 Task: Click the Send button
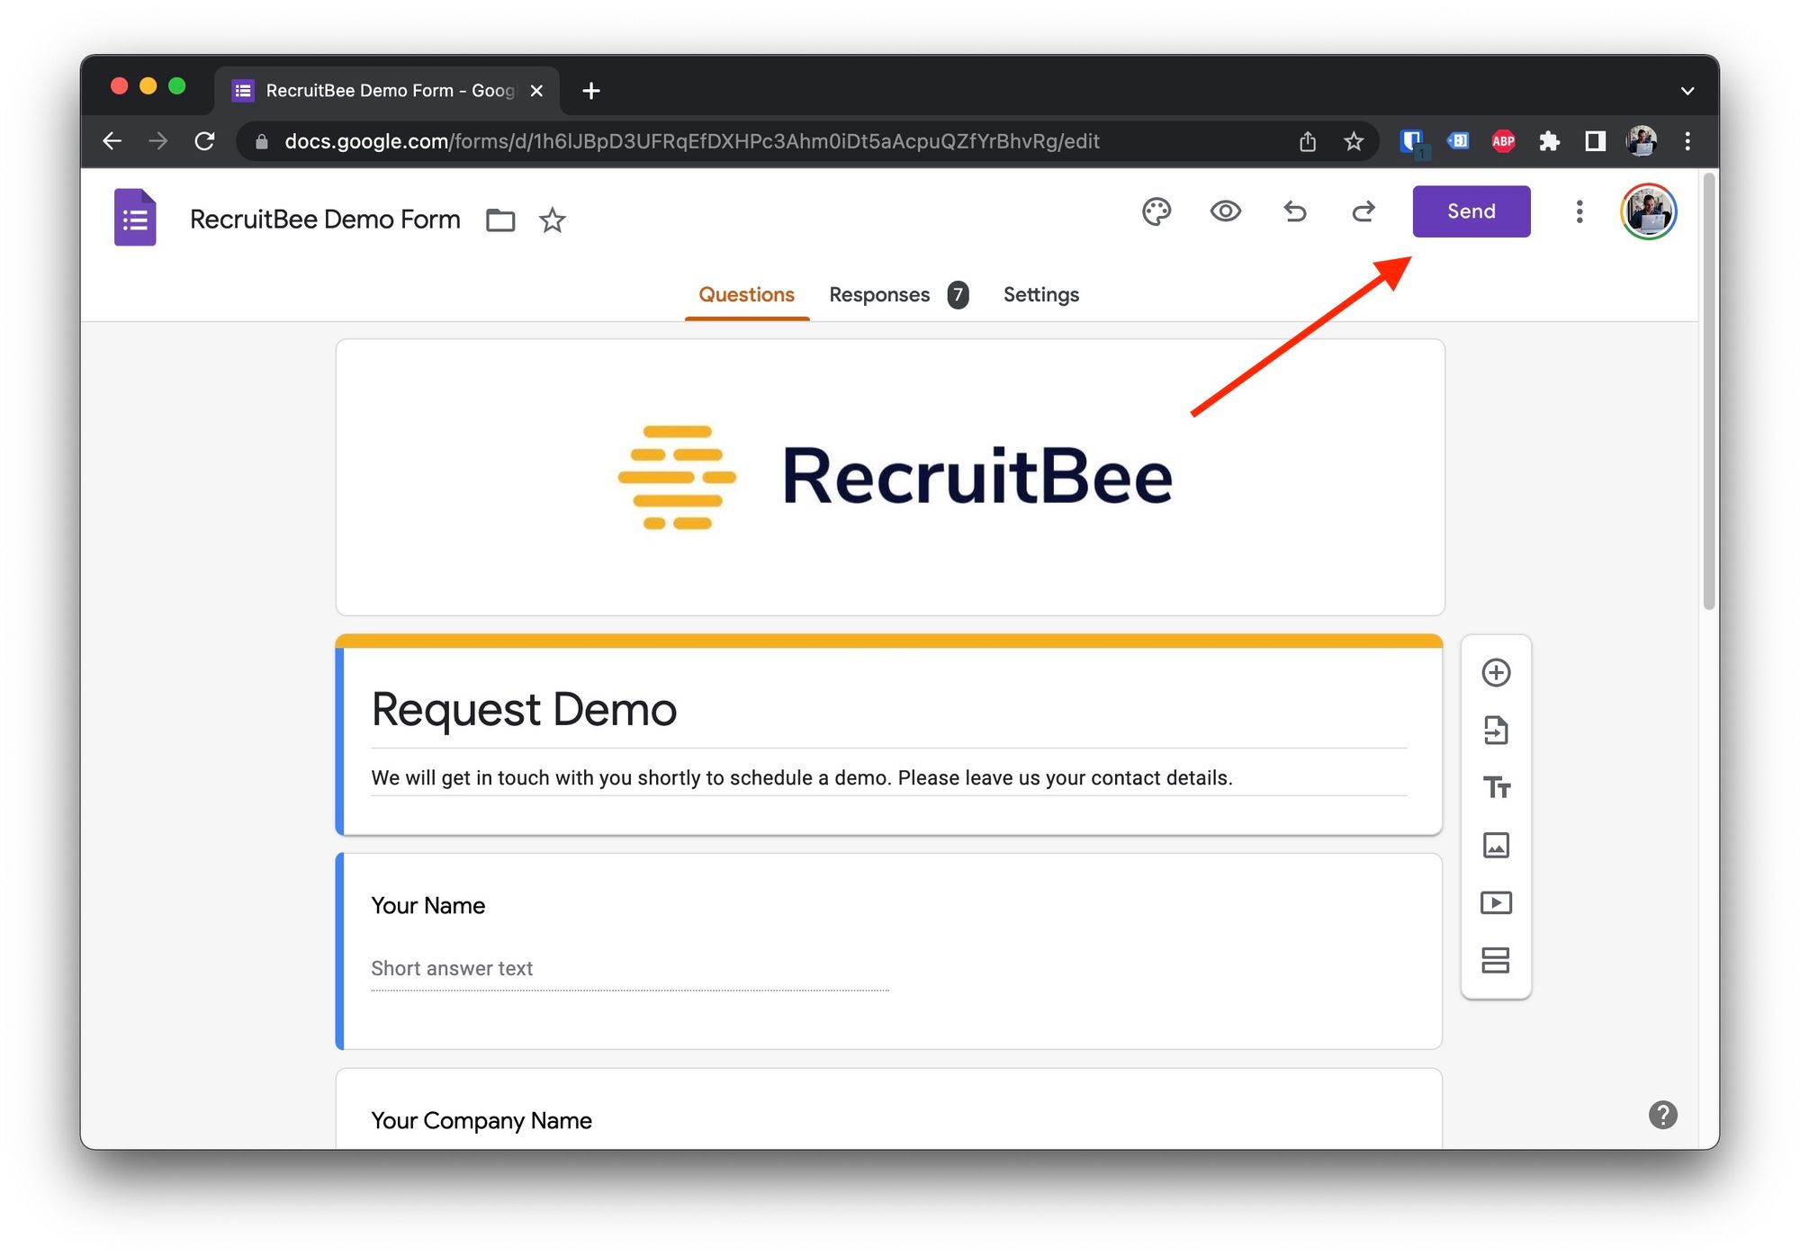click(x=1471, y=211)
